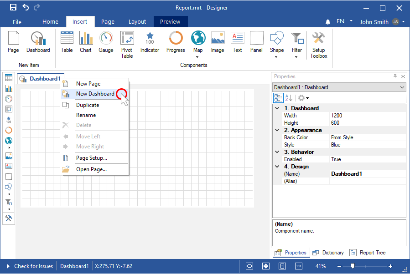Toggle categorized view in Properties panel
Image resolution: width=410 pixels, height=274 pixels.
coord(278,98)
